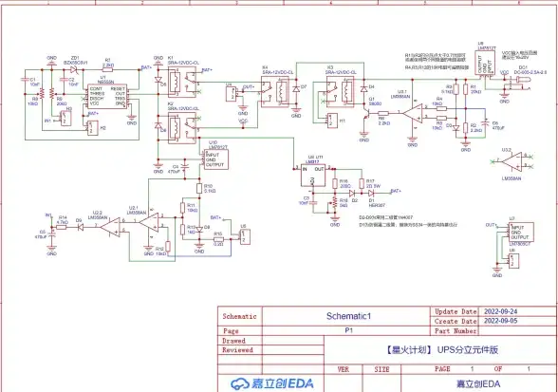Select the H2 two-pin header

pos(92,127)
